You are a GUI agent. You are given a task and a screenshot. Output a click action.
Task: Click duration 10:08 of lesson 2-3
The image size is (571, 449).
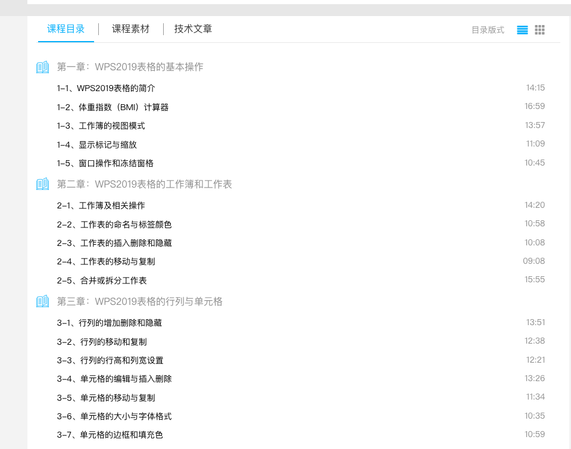coord(535,242)
